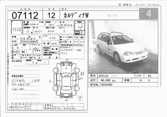The width and height of the screenshot is (167, 117).
Task: Click the TV equipment option
Action: 76,42
